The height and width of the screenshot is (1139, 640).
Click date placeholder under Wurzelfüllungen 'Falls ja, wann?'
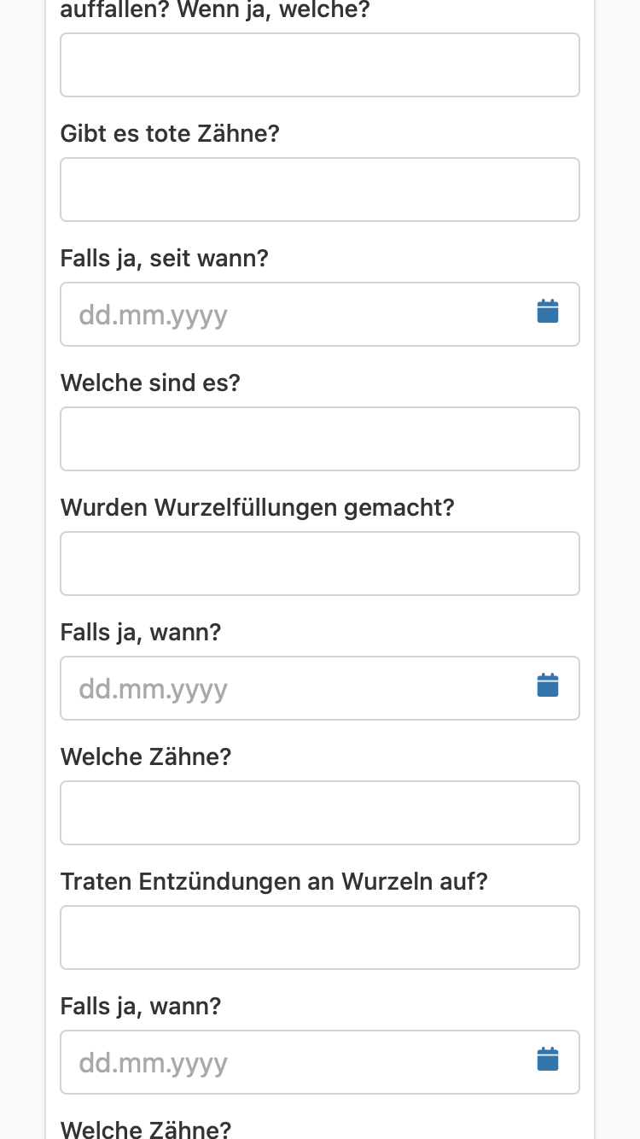pyautogui.click(x=154, y=689)
